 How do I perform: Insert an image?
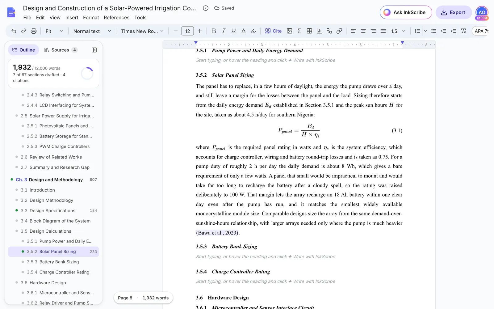[290, 31]
